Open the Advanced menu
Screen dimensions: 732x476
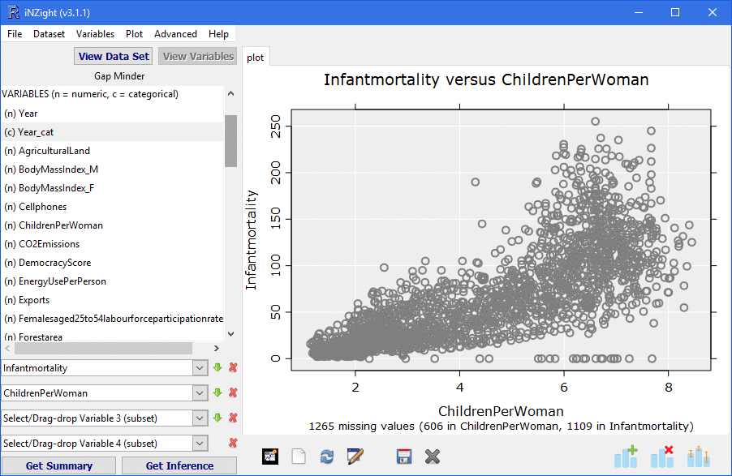point(175,34)
